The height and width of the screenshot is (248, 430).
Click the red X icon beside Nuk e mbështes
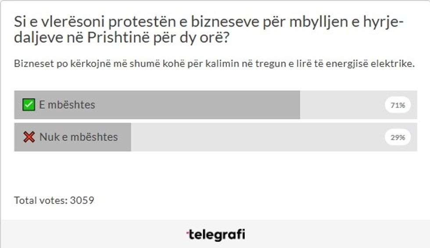(29, 137)
